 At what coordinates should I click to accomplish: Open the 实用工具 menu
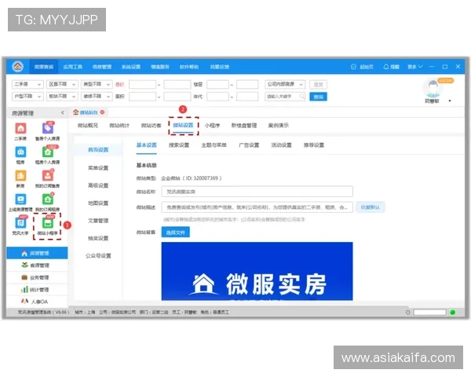[73, 67]
